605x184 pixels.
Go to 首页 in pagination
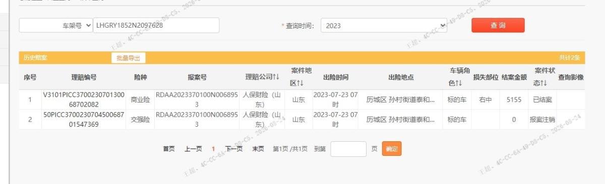(x=169, y=149)
